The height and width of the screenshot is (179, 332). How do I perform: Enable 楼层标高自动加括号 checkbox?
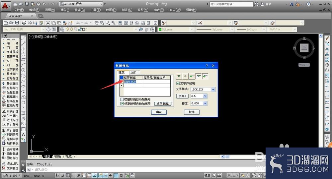point(122,99)
